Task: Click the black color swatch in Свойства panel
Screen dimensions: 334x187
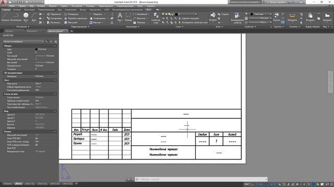Action: pyautogui.click(x=252, y=14)
